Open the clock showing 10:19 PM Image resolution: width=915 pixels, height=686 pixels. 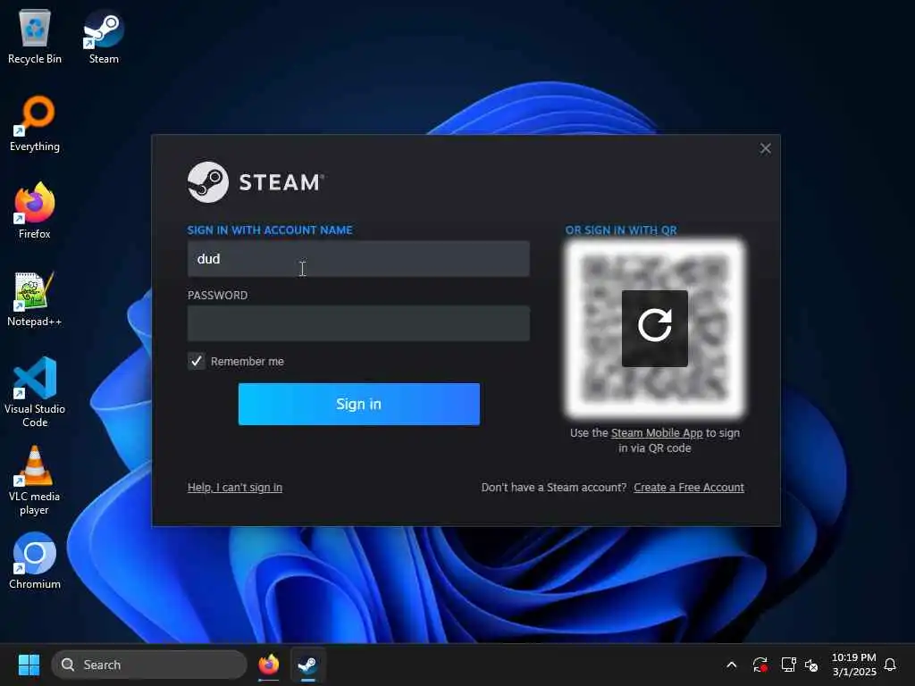coord(853,665)
